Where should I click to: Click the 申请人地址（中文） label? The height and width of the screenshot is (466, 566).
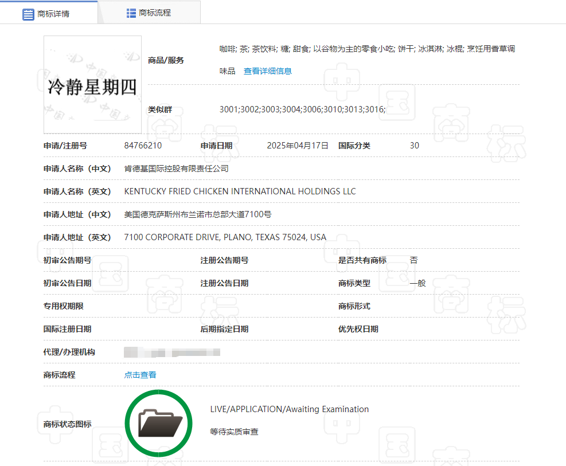pyautogui.click(x=77, y=214)
